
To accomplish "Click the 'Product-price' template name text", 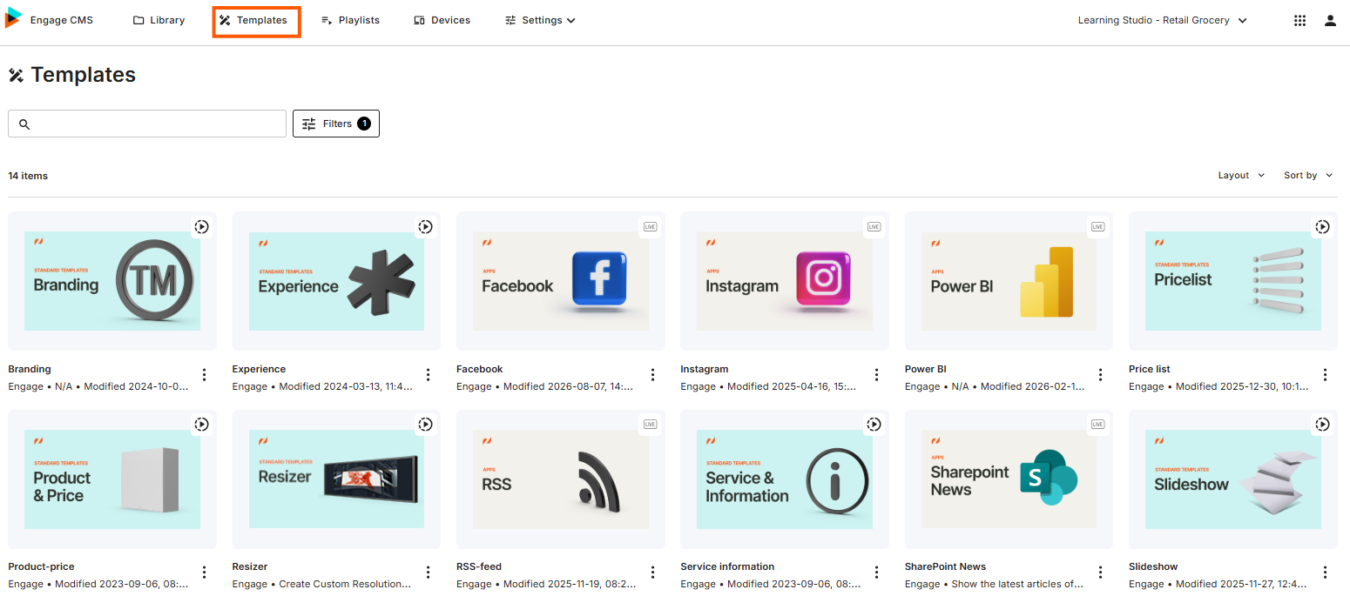I will [41, 566].
